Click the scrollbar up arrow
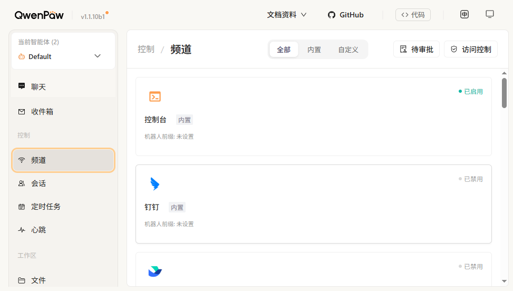The width and height of the screenshot is (513, 291). tap(504, 73)
